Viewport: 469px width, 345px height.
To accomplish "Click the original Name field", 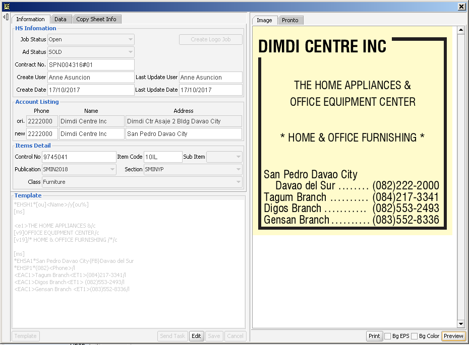I will point(91,121).
